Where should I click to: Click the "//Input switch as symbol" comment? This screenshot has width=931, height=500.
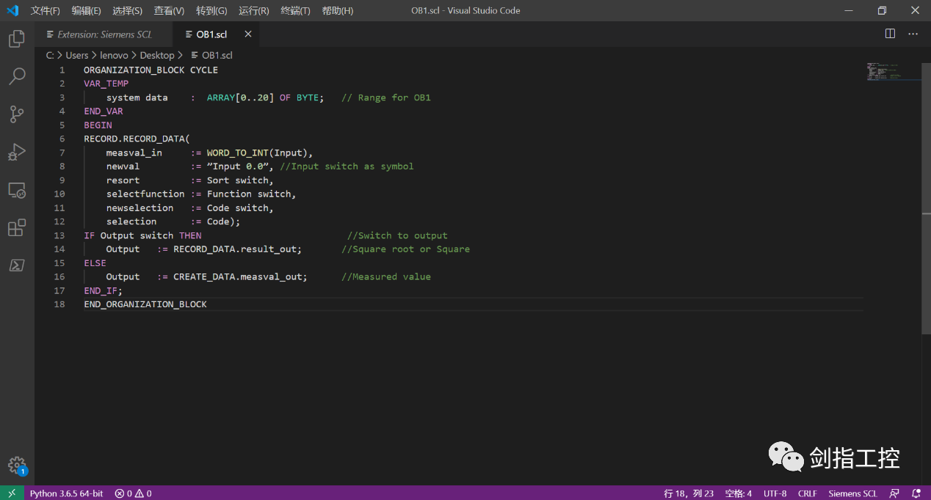pyautogui.click(x=347, y=166)
